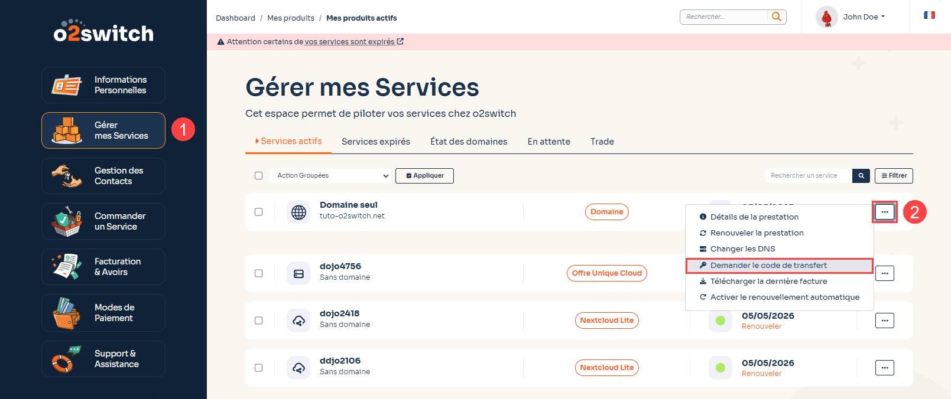
Task: Click the Offre Unique Cloud badge
Action: (x=607, y=273)
